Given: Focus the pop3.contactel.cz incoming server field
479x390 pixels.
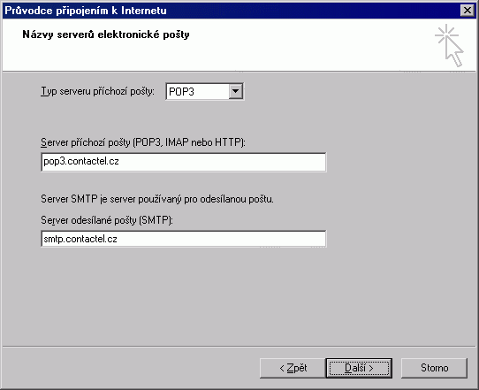Looking at the screenshot, I should point(183,162).
